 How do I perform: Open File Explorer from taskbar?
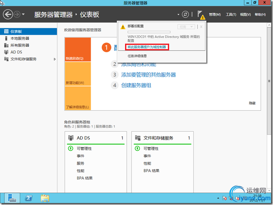[x=45, y=198]
